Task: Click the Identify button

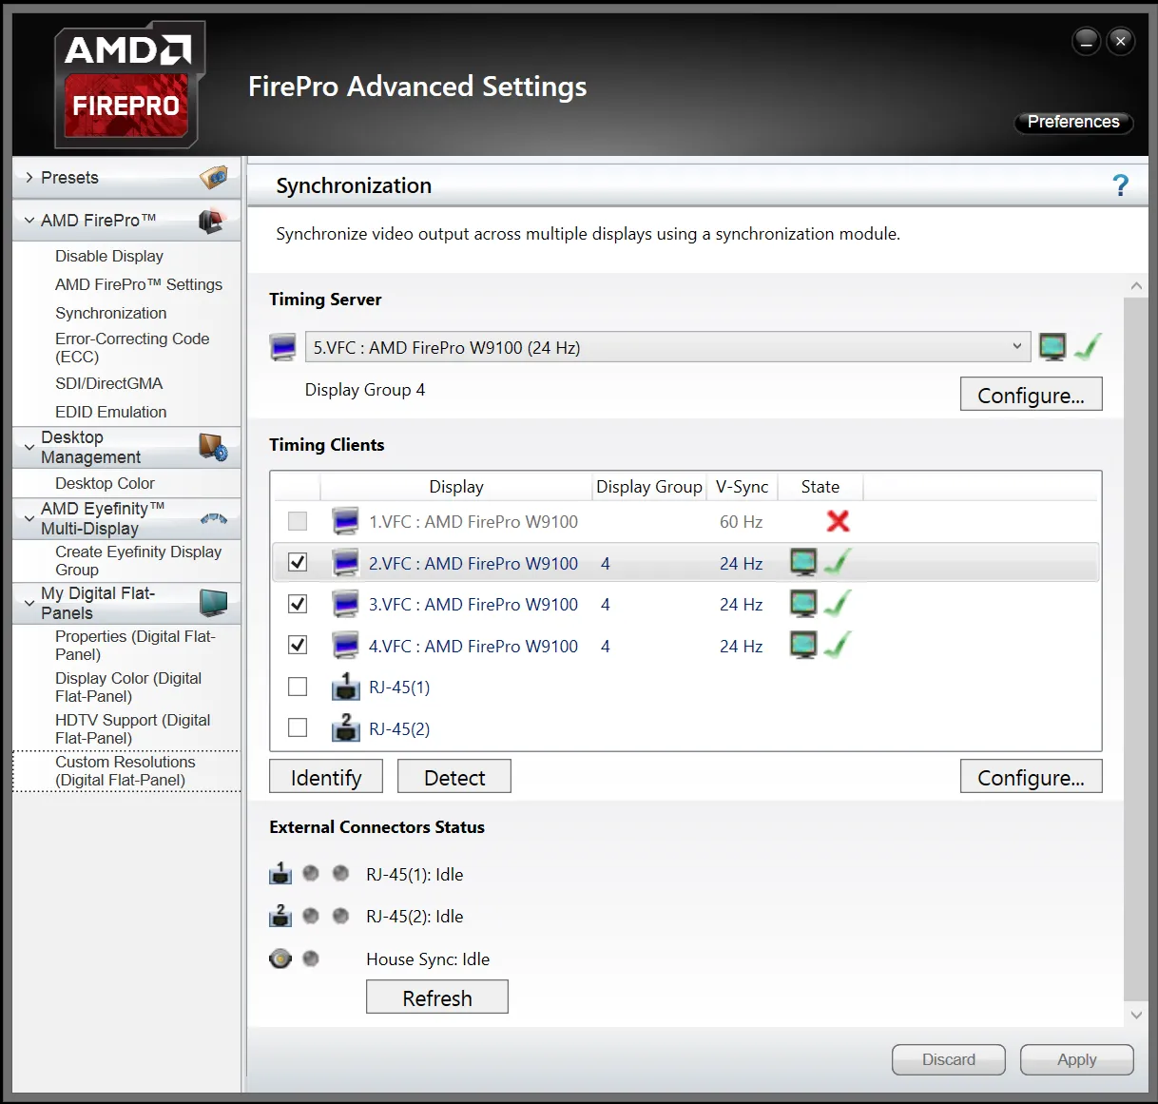Action: (326, 777)
